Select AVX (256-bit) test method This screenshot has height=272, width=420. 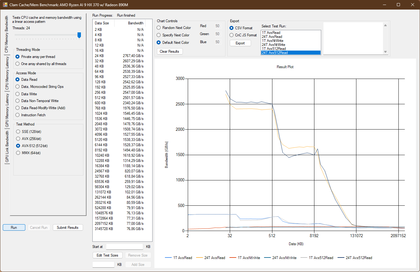pyautogui.click(x=18, y=139)
